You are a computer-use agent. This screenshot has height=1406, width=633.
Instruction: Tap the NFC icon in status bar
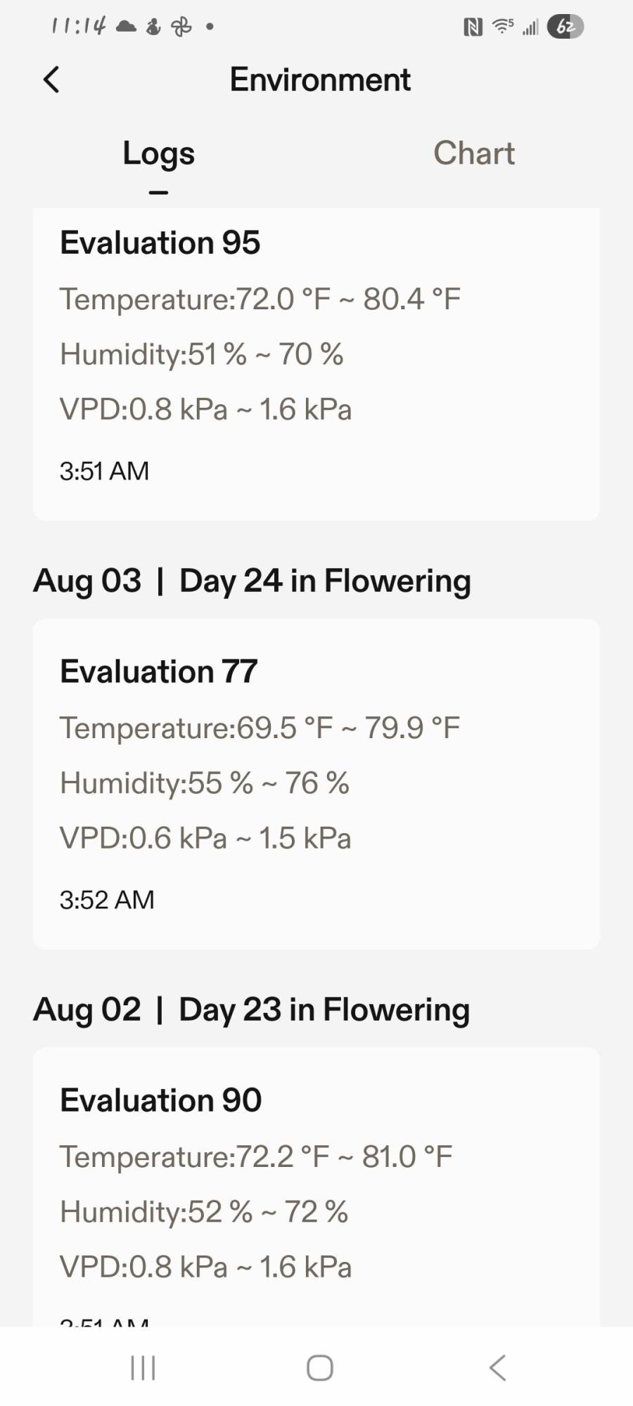point(473,27)
